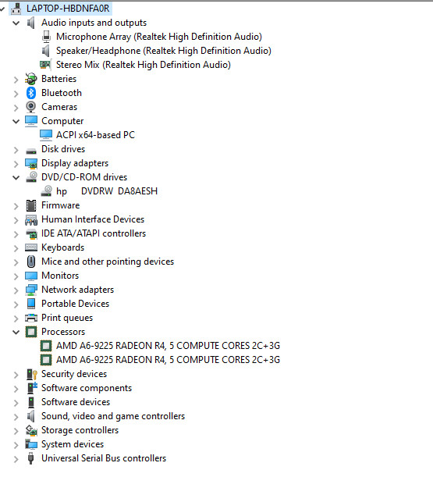Click the Storage controllers icon
This screenshot has height=477, width=433.
click(31, 430)
